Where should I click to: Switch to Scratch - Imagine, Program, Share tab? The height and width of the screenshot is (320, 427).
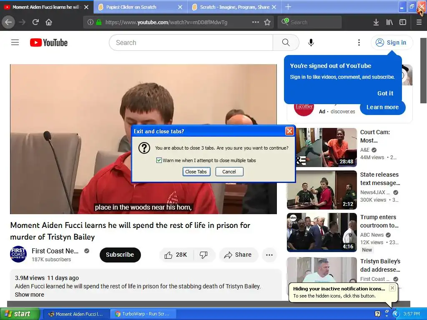[x=234, y=7]
